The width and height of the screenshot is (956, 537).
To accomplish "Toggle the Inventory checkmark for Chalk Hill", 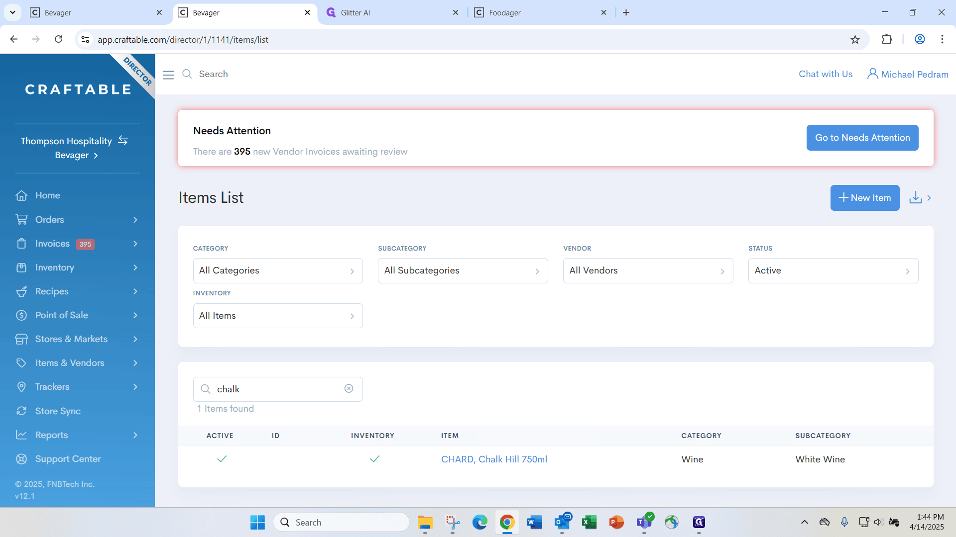I will click(x=374, y=459).
